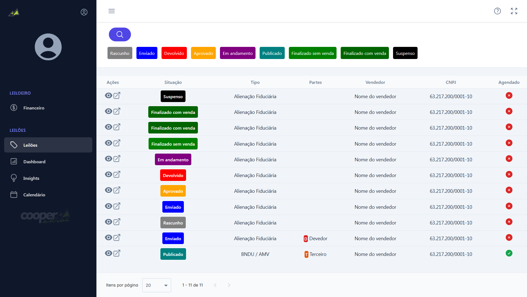Filter by Enviado status
The width and height of the screenshot is (527, 297).
point(147,53)
